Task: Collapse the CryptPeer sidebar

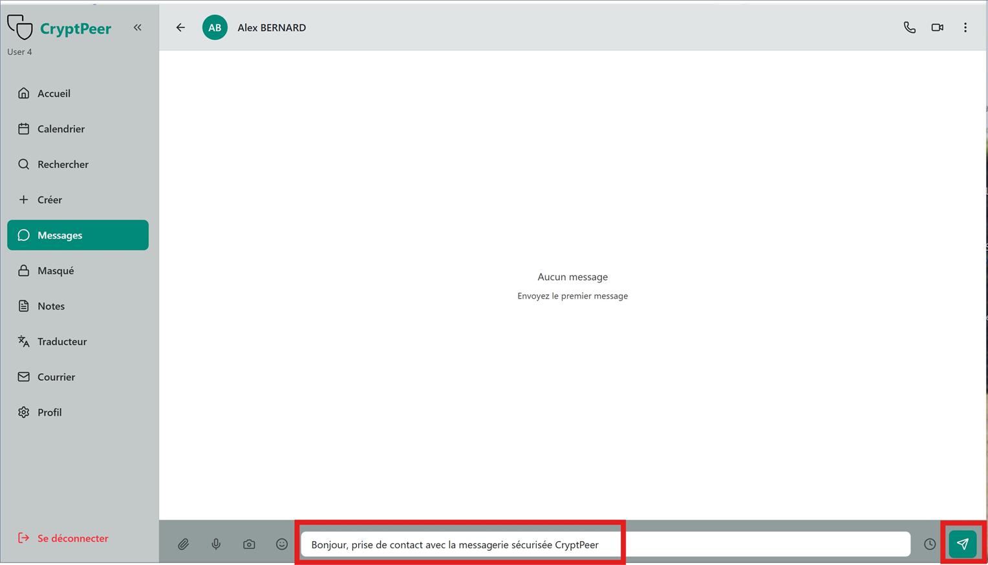Action: (x=137, y=27)
